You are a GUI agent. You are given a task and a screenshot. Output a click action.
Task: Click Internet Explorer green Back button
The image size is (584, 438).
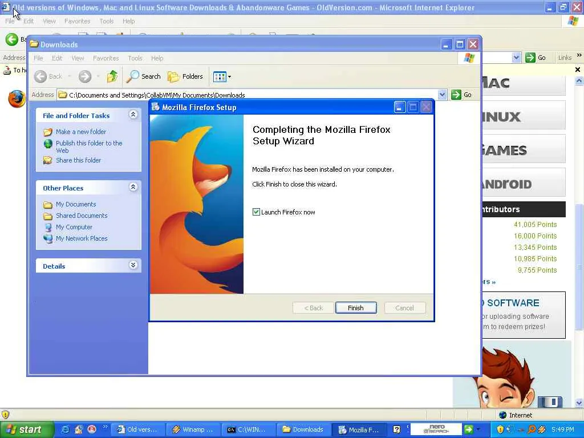pos(11,39)
